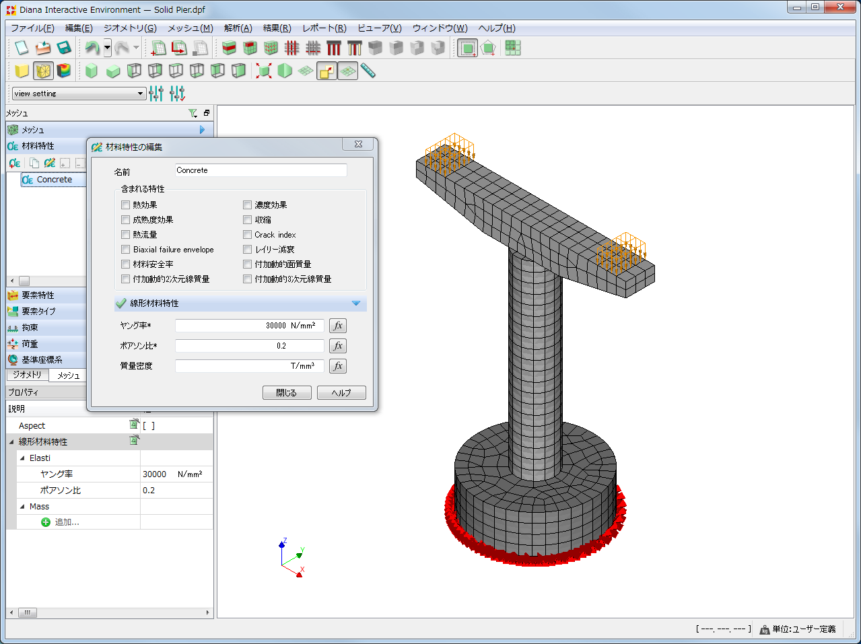Enable the 熱効果 checkbox

coord(126,205)
